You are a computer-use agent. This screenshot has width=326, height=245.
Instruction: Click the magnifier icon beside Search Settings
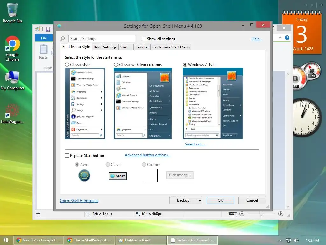pos(63,39)
